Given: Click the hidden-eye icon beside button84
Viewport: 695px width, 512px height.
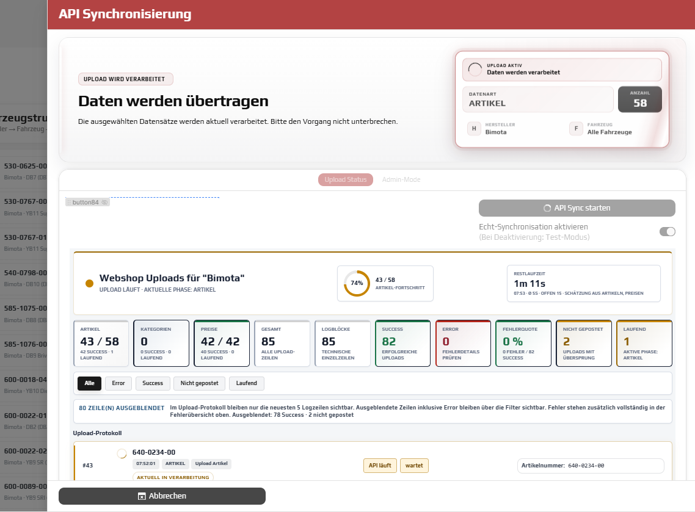Looking at the screenshot, I should click(104, 203).
